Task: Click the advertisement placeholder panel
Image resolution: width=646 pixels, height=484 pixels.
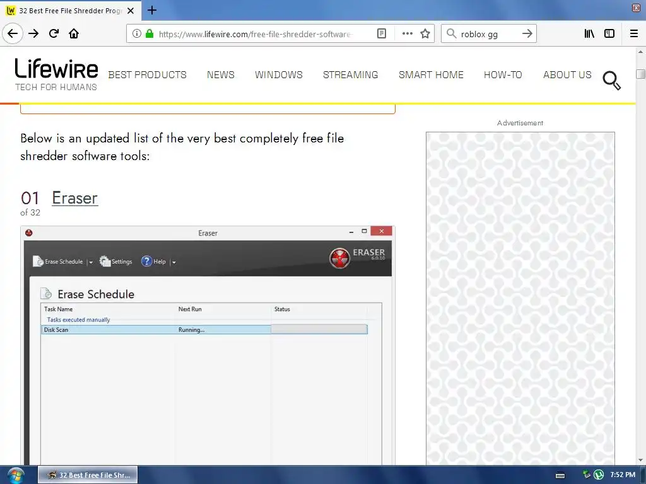Action: pos(520,298)
